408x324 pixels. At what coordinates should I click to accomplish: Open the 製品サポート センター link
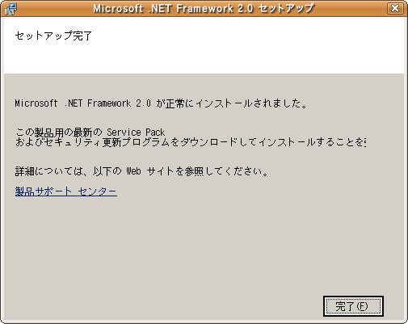pyautogui.click(x=66, y=191)
